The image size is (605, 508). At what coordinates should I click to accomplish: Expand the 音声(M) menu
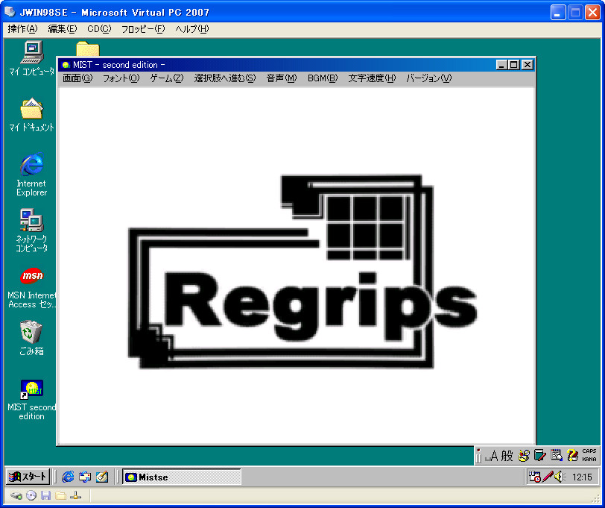pos(281,78)
